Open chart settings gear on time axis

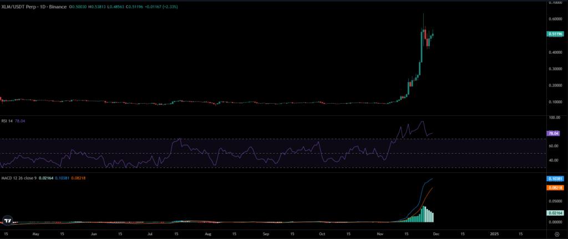pos(557,234)
